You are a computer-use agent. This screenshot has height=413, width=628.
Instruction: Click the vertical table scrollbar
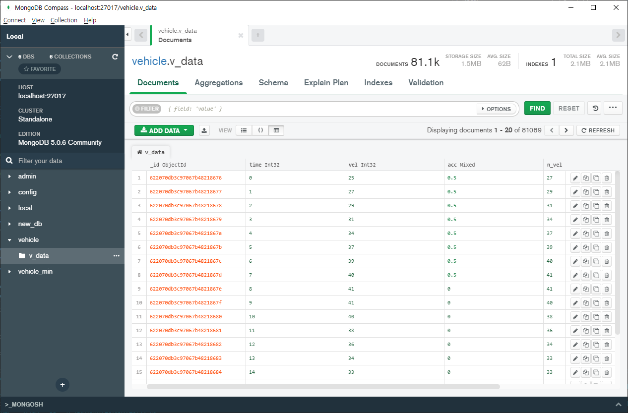click(618, 253)
